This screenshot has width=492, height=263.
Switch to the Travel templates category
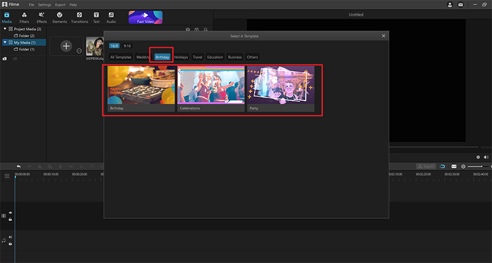pos(197,57)
